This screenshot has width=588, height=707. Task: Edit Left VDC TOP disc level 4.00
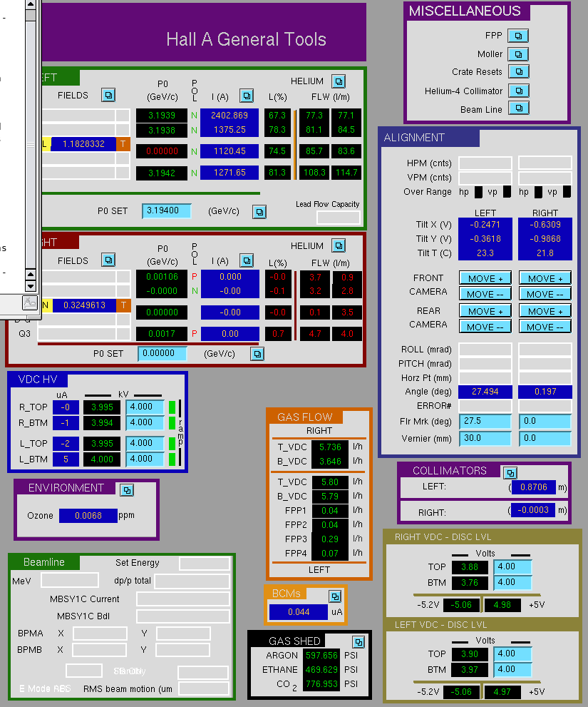[512, 653]
